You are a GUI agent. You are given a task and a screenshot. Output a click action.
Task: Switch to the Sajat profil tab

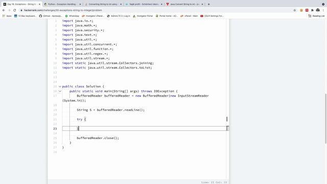[x=143, y=4]
